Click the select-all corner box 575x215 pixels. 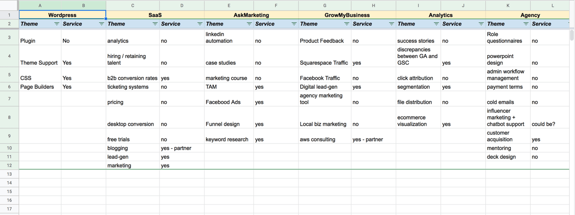9,5
